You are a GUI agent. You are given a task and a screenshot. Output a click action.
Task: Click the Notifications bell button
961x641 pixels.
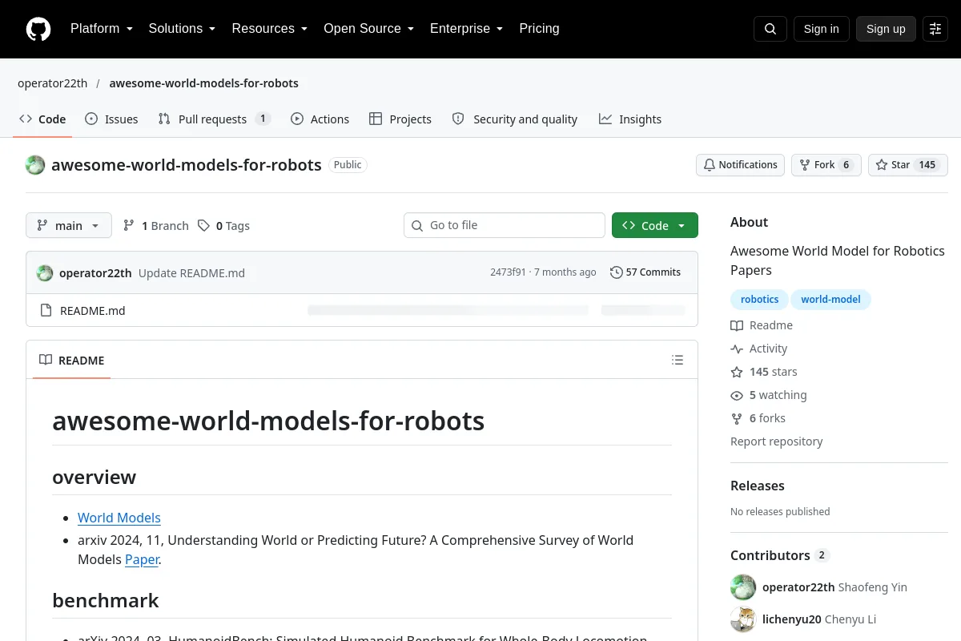pos(740,165)
